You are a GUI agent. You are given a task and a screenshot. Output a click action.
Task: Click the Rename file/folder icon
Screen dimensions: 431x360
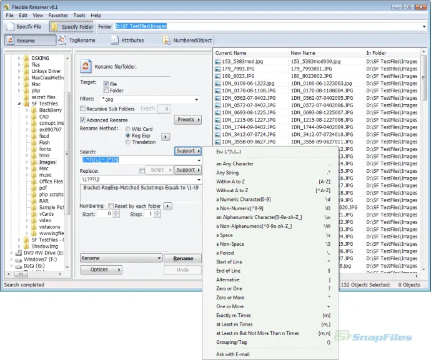click(x=86, y=66)
